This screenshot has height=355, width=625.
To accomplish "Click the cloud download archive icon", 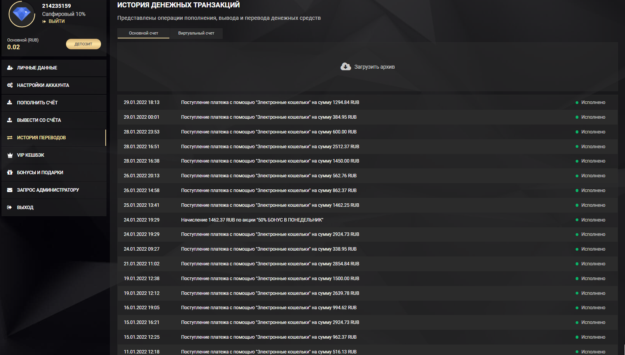I will pos(345,67).
